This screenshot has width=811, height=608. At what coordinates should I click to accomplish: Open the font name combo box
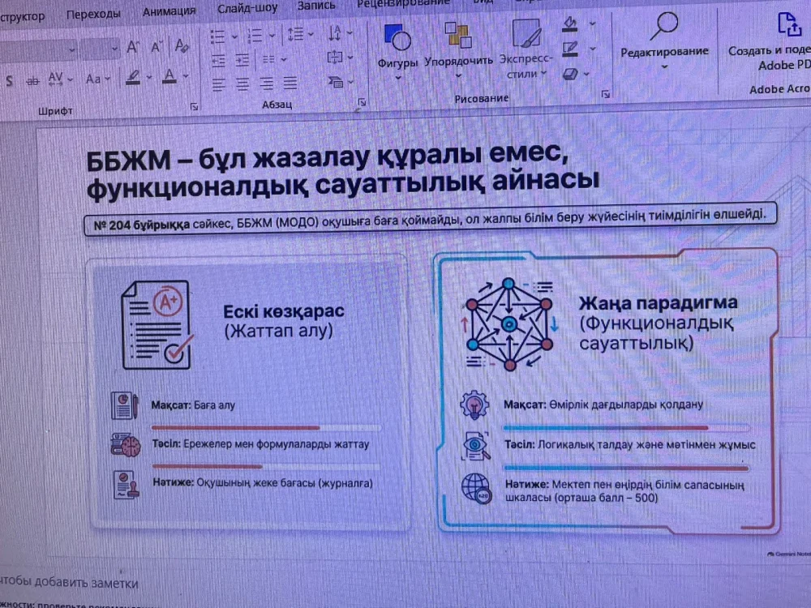pos(39,50)
